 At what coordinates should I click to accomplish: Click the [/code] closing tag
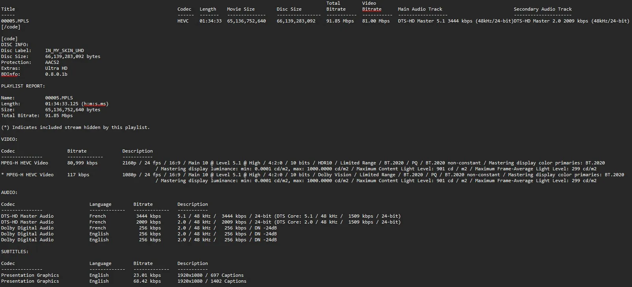pos(11,27)
